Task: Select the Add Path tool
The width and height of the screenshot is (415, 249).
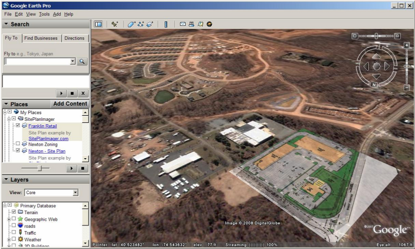Action: (140, 24)
